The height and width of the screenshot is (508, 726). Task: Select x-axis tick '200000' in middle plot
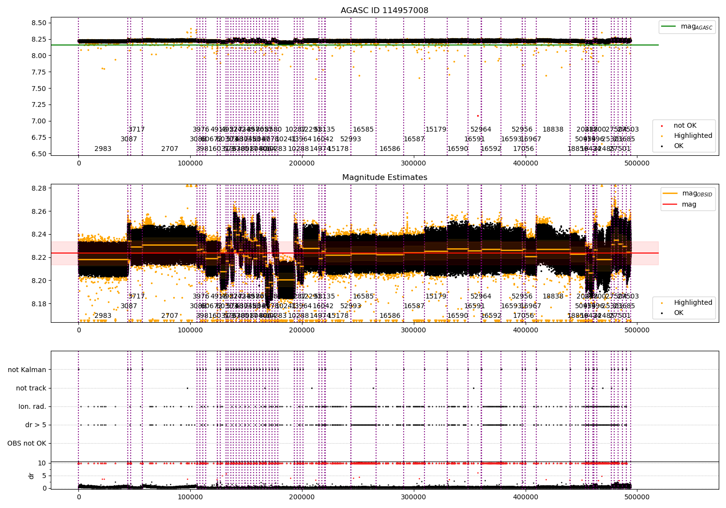tap(302, 330)
